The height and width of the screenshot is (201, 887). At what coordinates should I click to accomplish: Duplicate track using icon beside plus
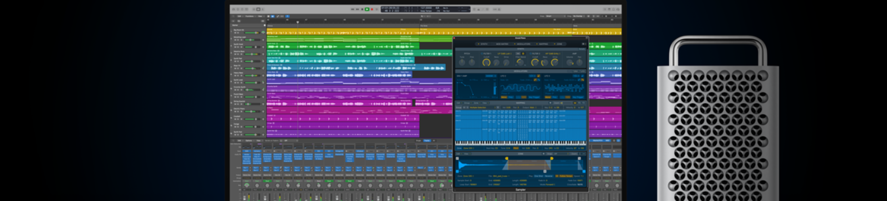point(239,21)
